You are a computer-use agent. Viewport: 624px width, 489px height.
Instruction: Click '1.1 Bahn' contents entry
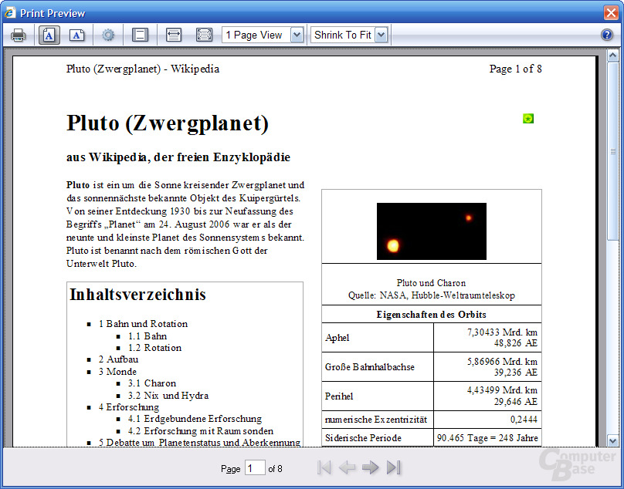(148, 336)
